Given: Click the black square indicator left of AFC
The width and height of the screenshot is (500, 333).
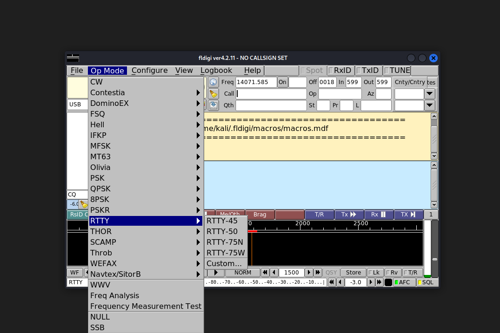Looking at the screenshot, I should (x=388, y=282).
